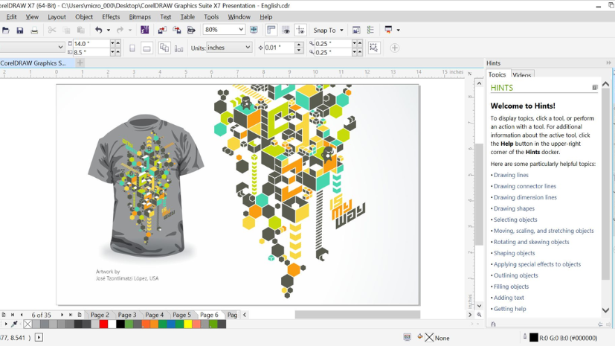Open the zoom level dropdown showing 80%
This screenshot has height=346, width=615.
point(240,30)
